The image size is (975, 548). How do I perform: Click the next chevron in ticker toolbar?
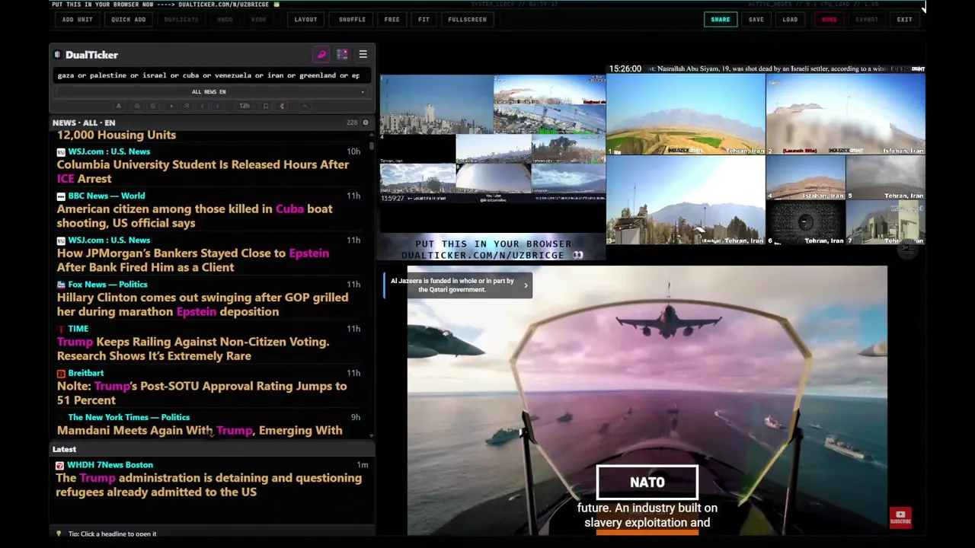click(219, 106)
